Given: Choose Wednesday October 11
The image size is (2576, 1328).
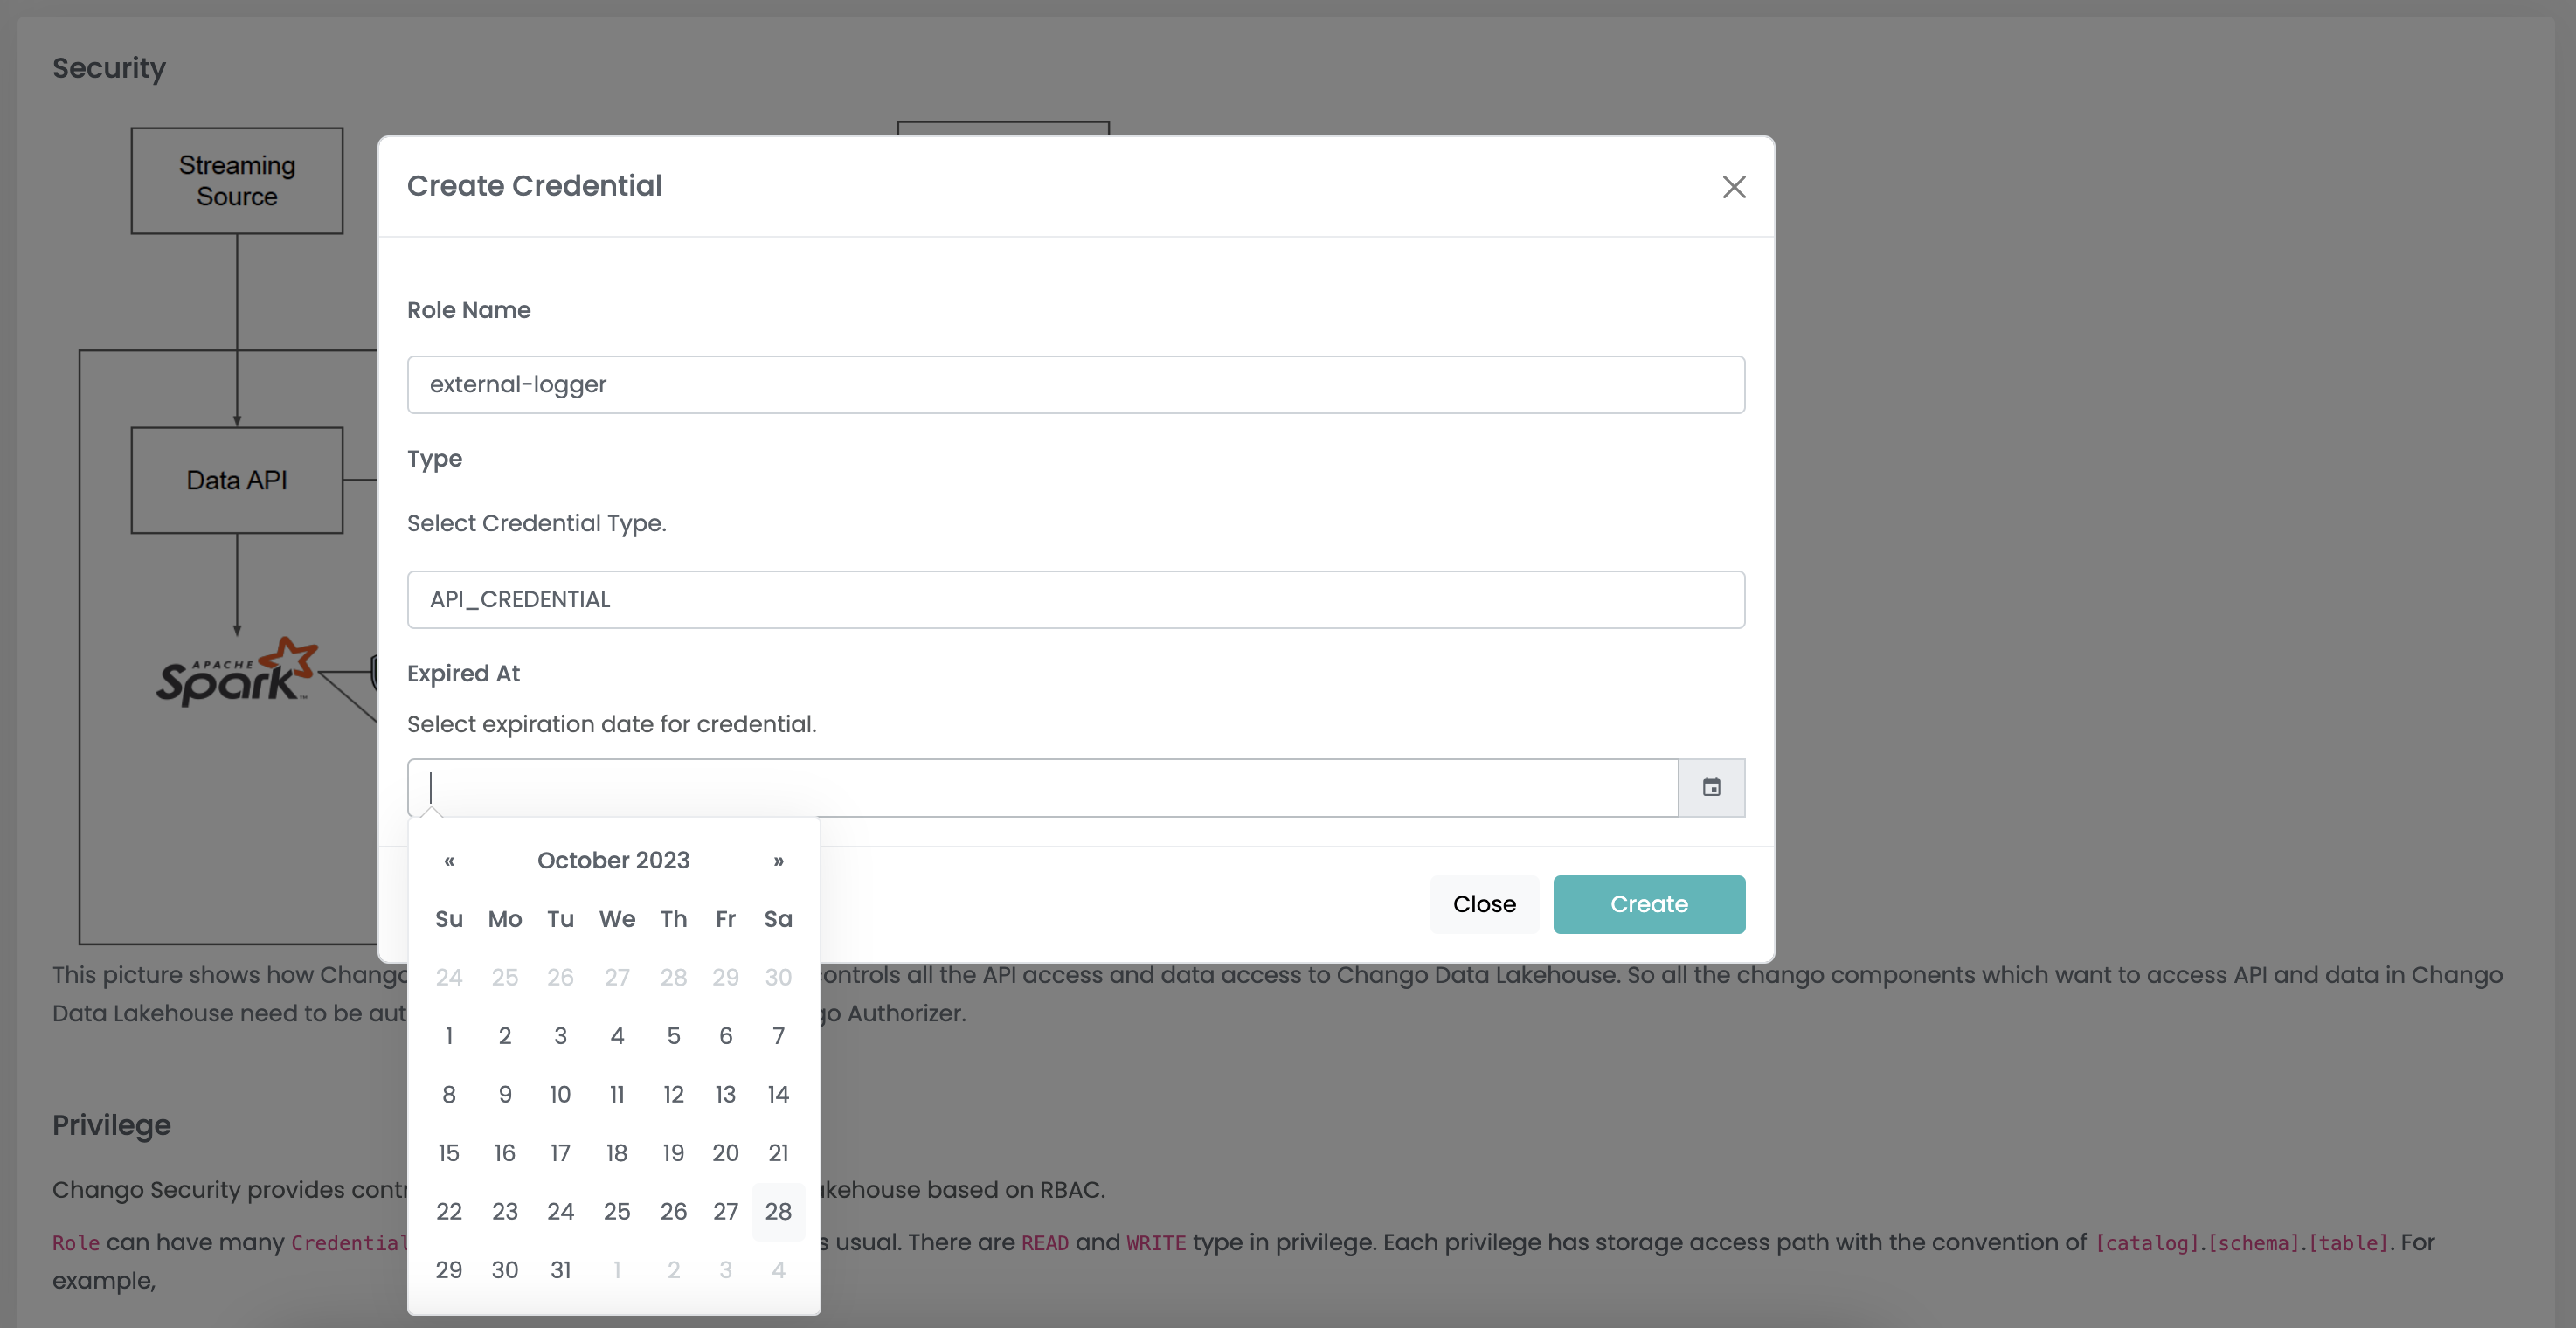Looking at the screenshot, I should pyautogui.click(x=617, y=1094).
